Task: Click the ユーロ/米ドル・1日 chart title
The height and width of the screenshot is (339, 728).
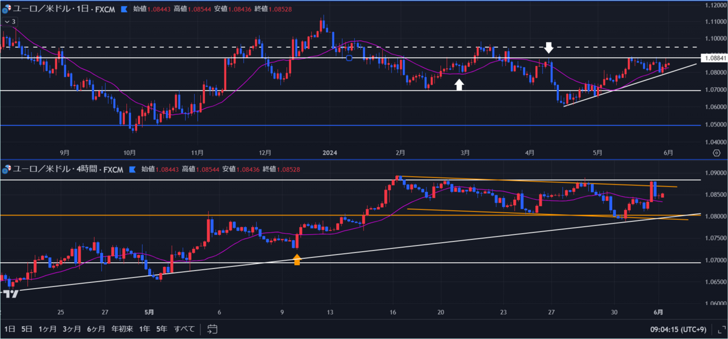Action: (x=64, y=10)
